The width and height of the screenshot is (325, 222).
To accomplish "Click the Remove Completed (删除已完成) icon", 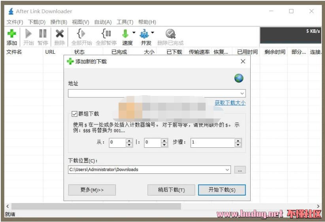I will click(170, 34).
